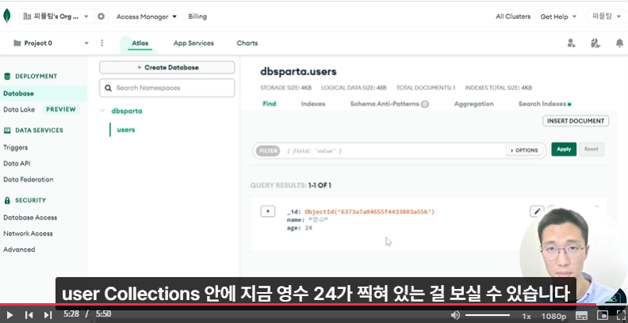The image size is (628, 323).
Task: Select the Find tab
Action: coord(269,104)
